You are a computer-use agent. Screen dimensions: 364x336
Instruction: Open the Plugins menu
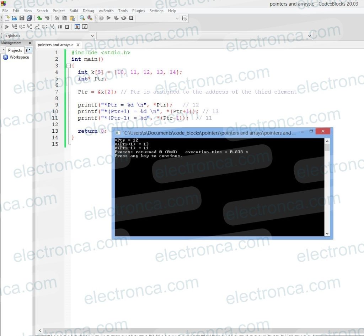(x=138, y=11)
